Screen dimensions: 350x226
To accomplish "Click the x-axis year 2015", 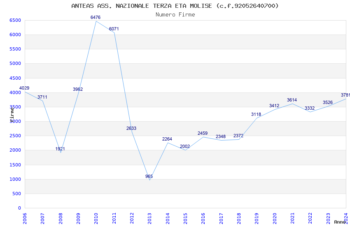I will tap(185, 219).
